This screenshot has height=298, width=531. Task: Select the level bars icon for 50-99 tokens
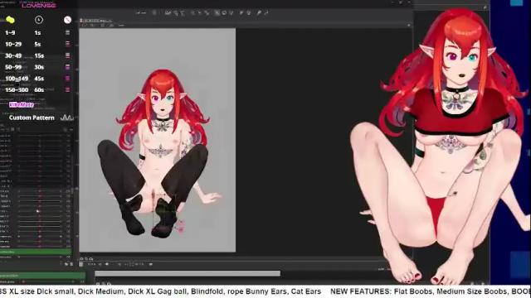click(67, 67)
